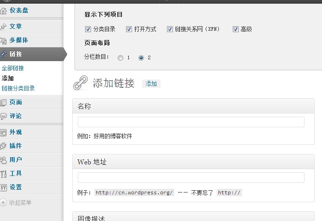Click the 仪表盘 dashboard house icon

3,10
